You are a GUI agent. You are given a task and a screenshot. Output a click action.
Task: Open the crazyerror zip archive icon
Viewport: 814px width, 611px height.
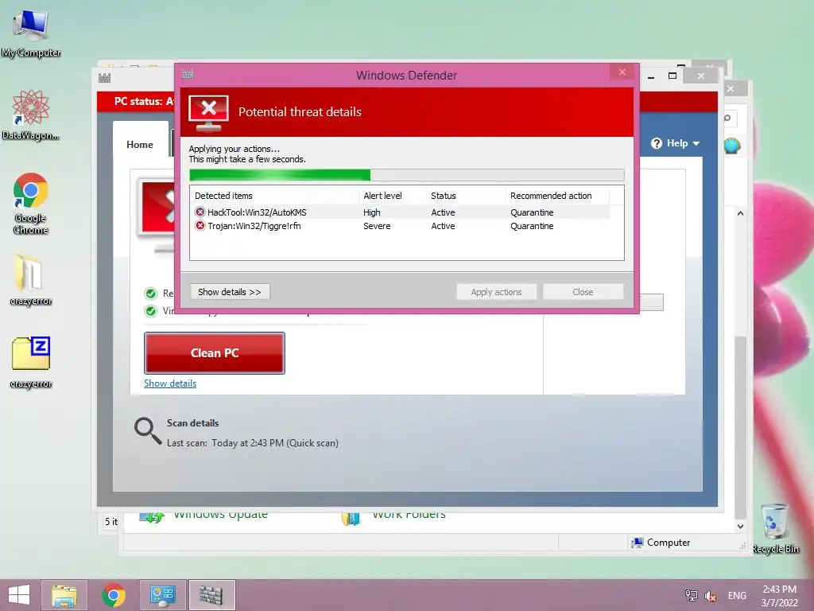coord(31,362)
